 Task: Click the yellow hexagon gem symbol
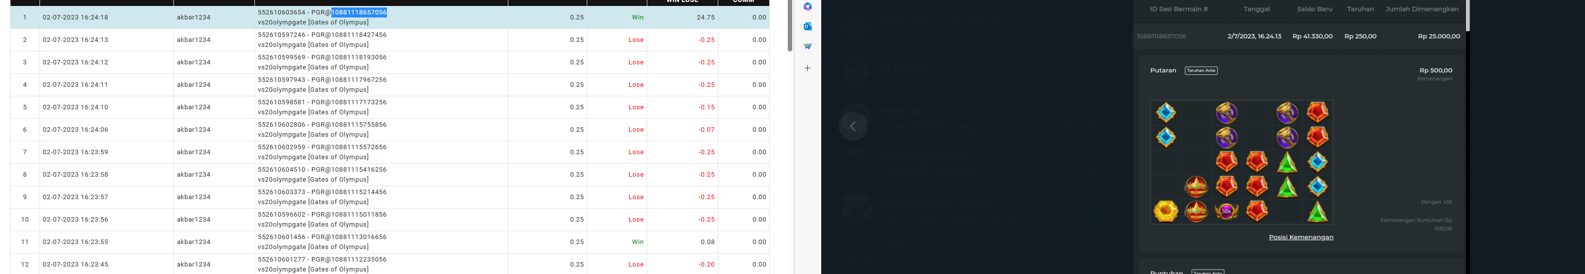click(1165, 211)
